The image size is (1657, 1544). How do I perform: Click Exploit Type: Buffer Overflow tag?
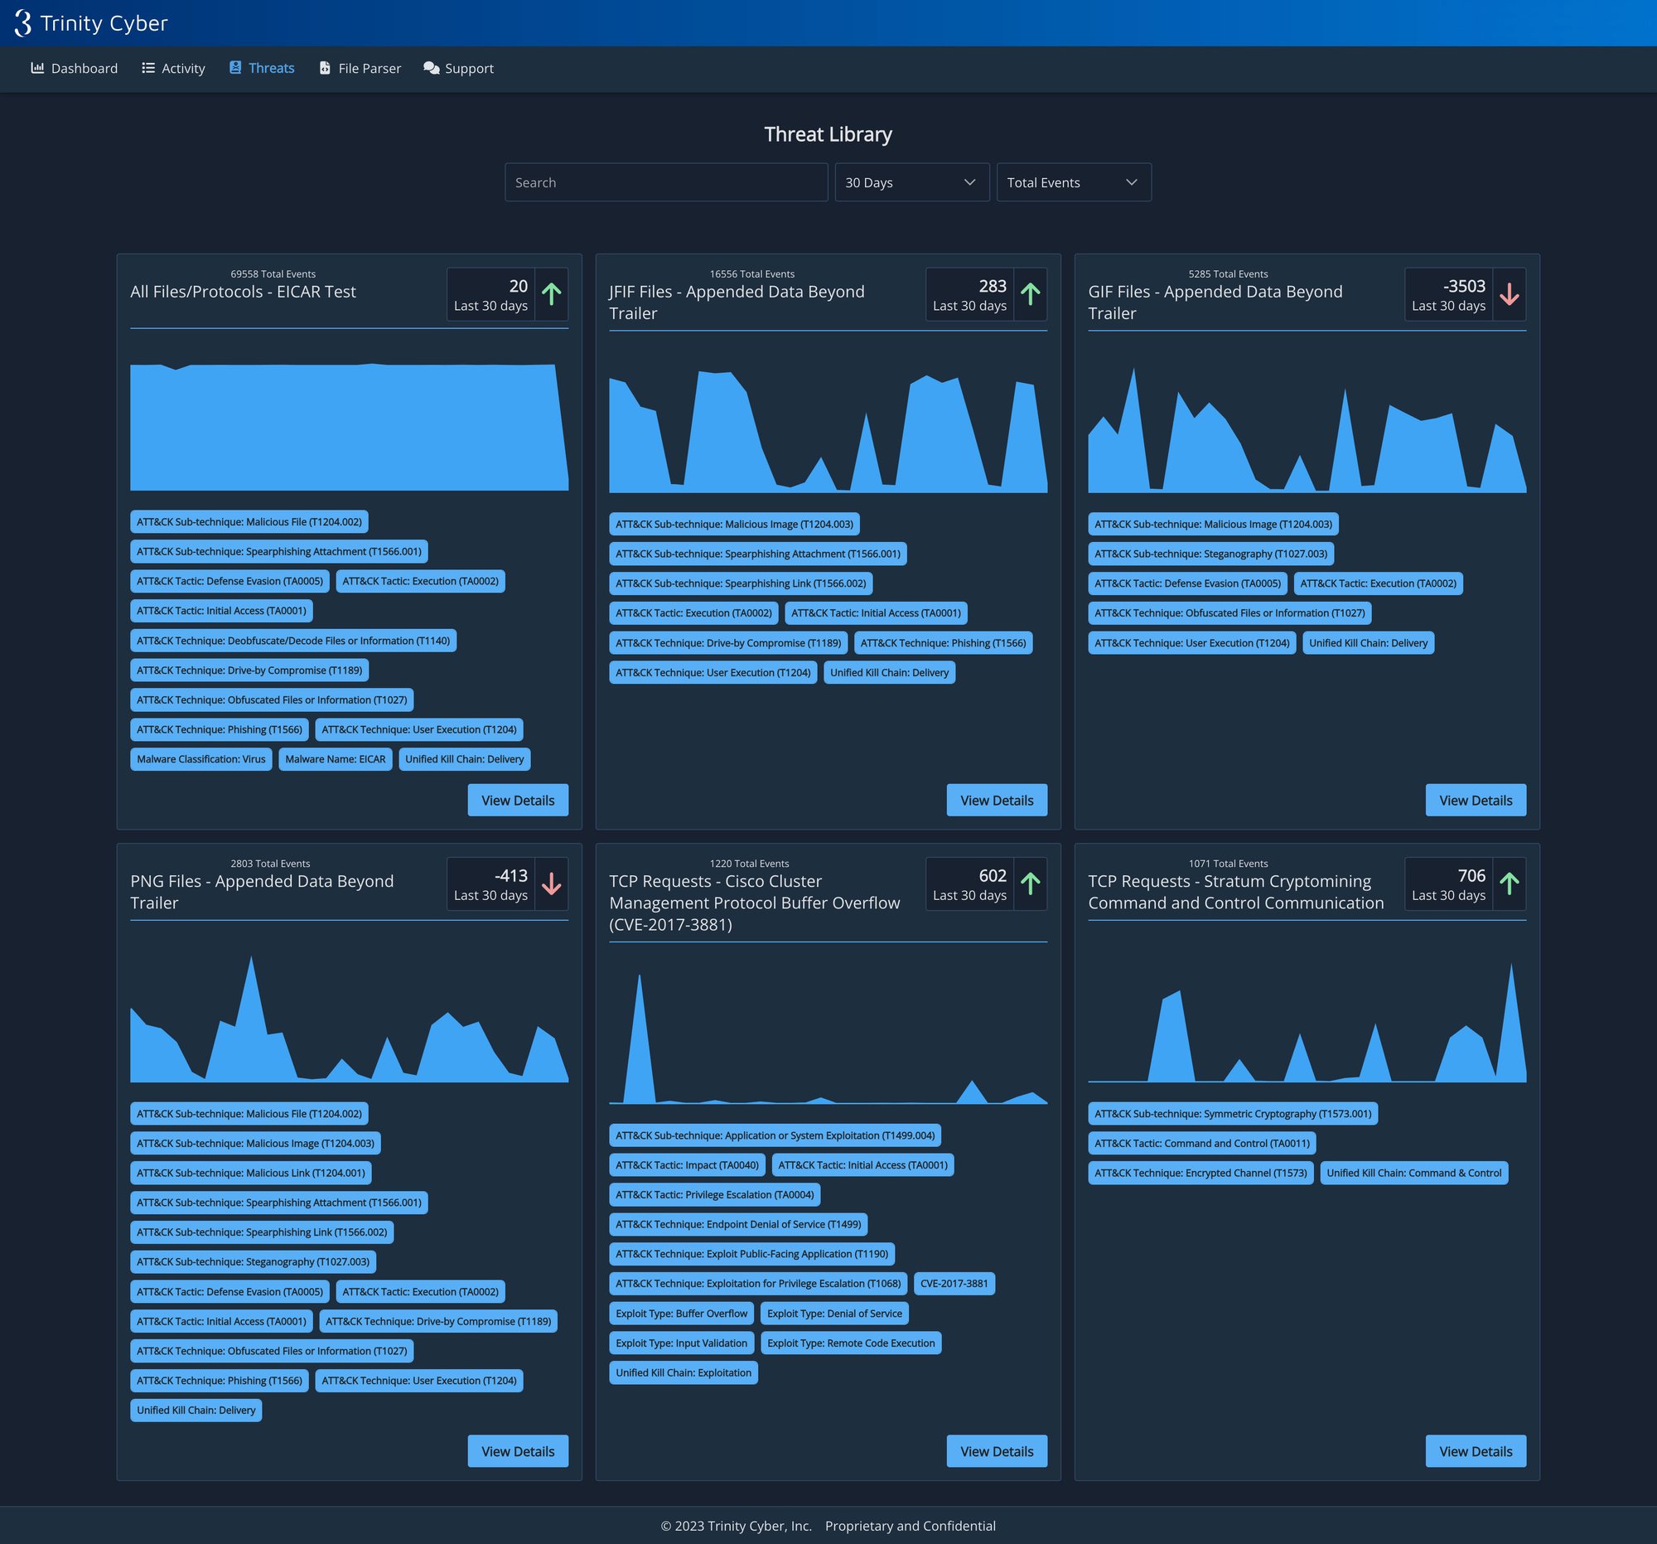pos(681,1313)
